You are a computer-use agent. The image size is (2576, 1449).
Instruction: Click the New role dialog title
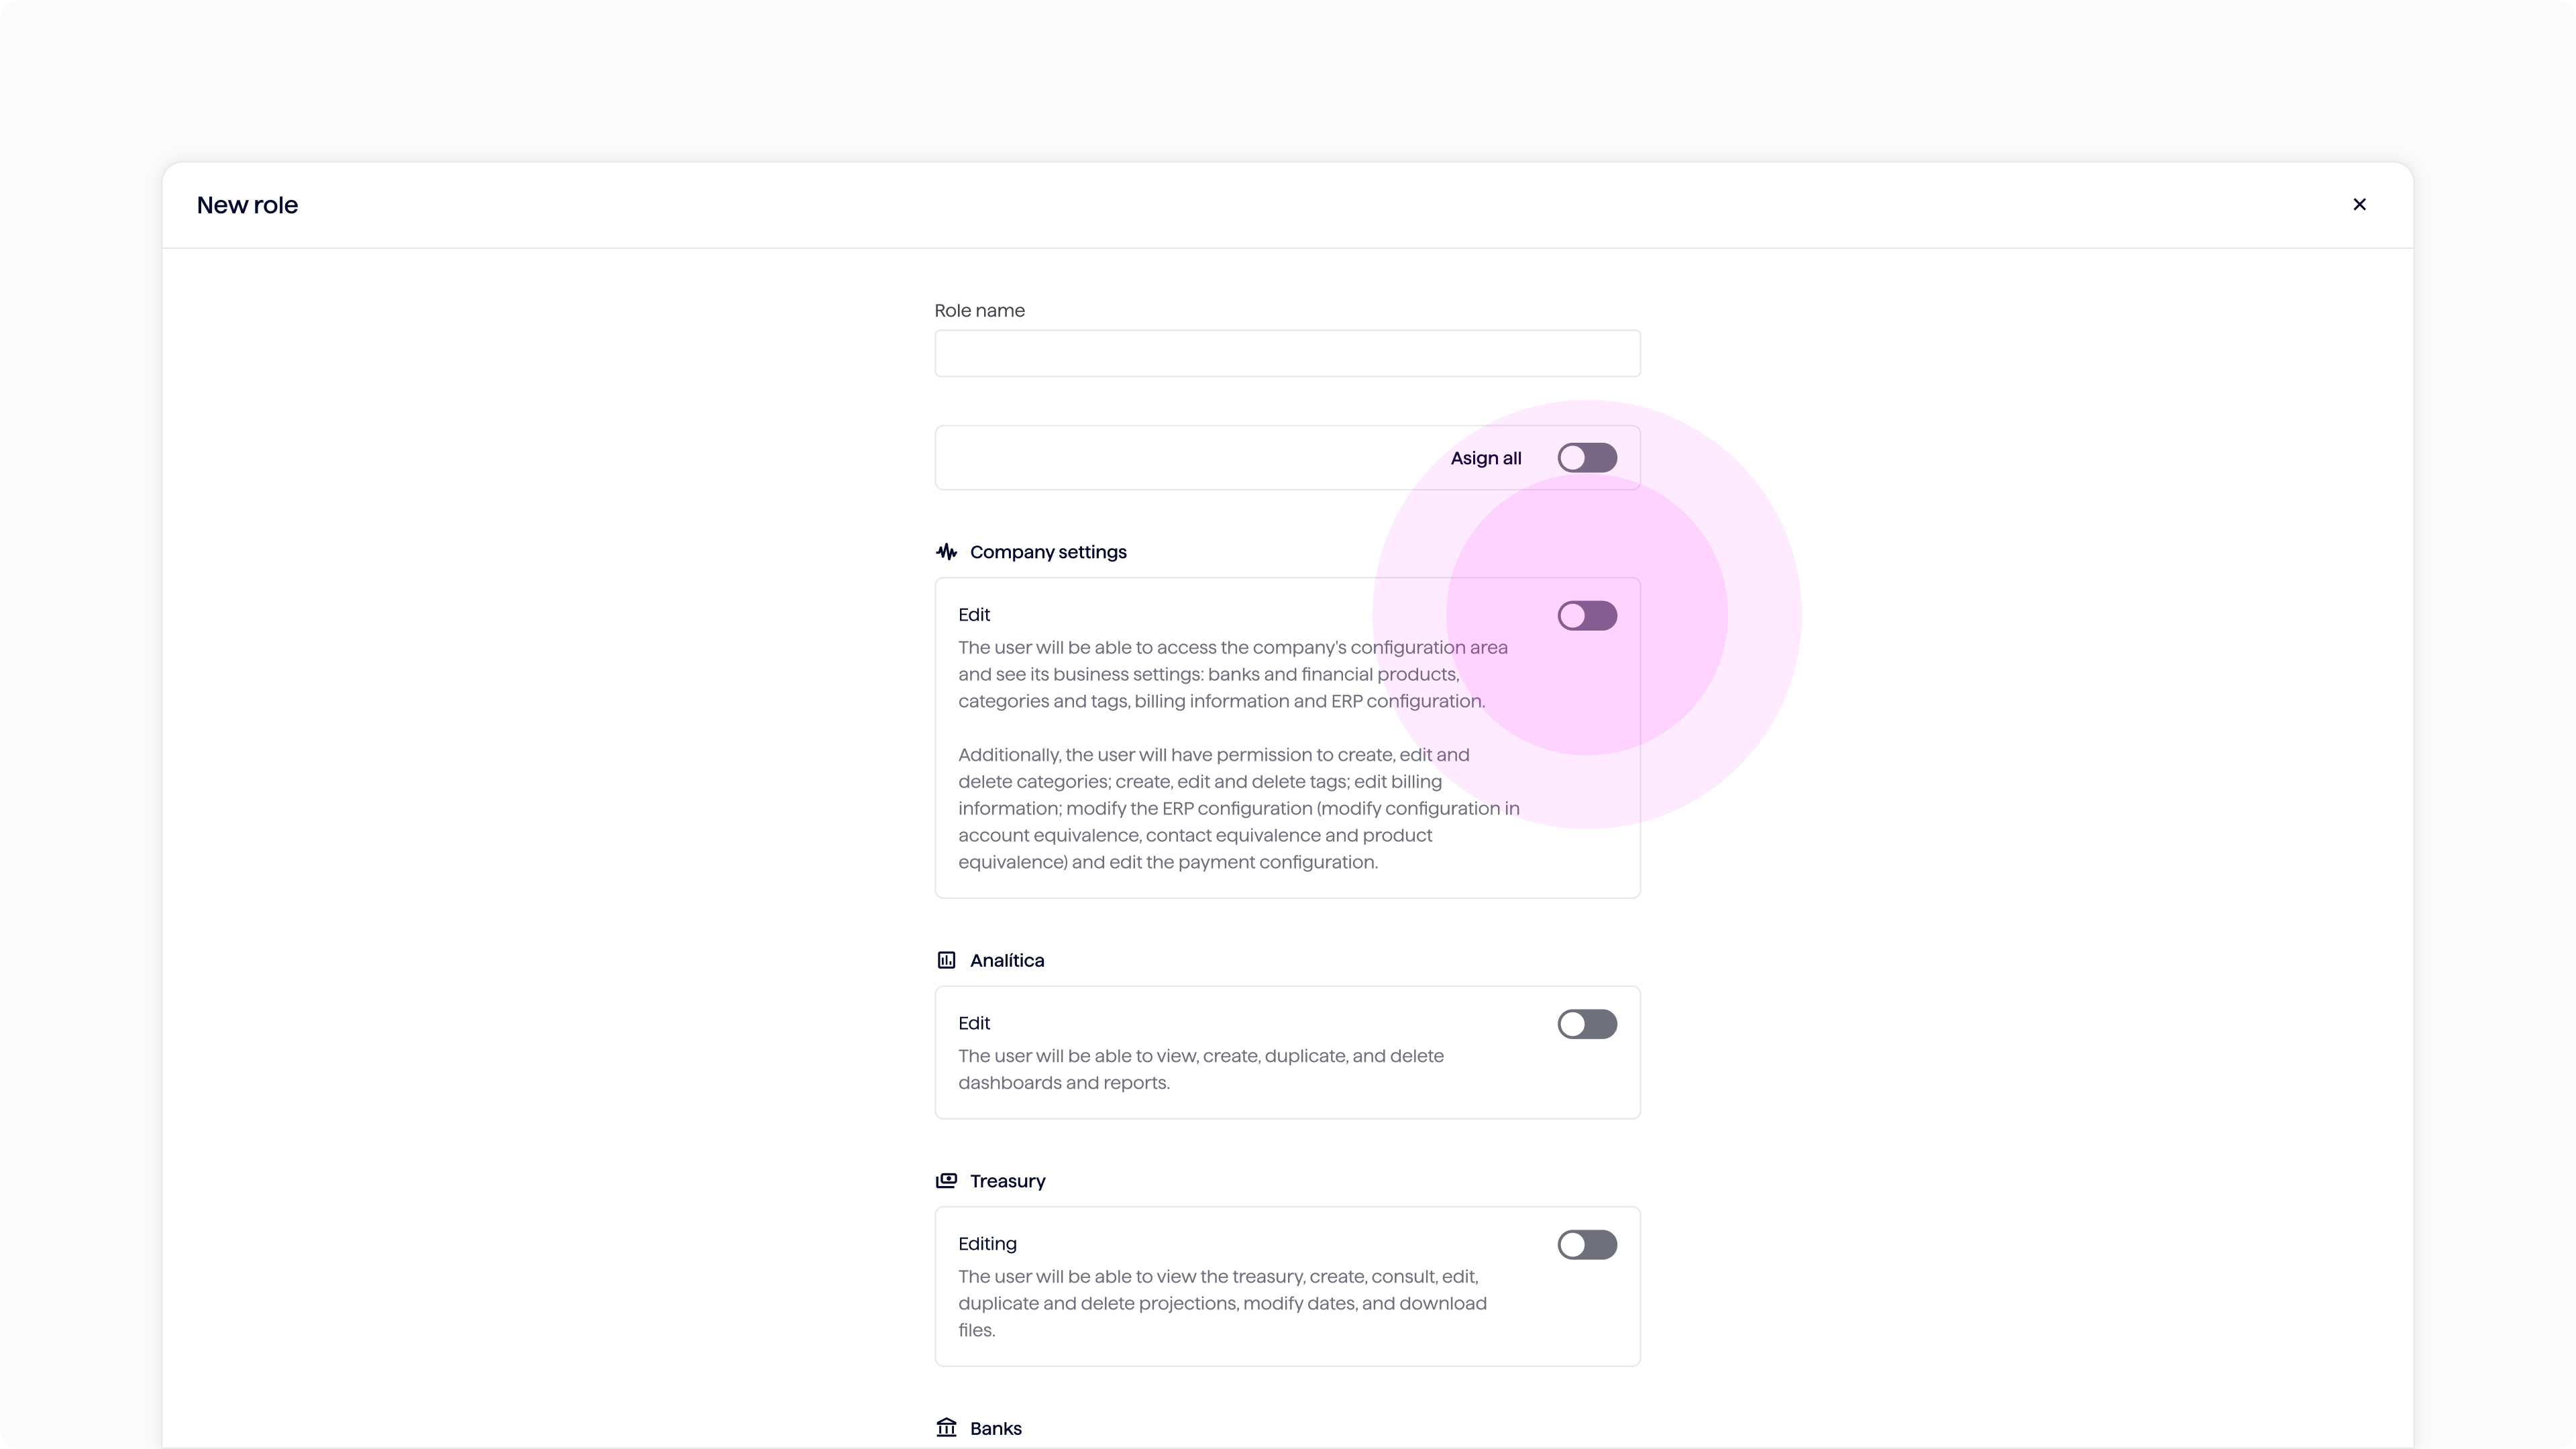(x=247, y=205)
